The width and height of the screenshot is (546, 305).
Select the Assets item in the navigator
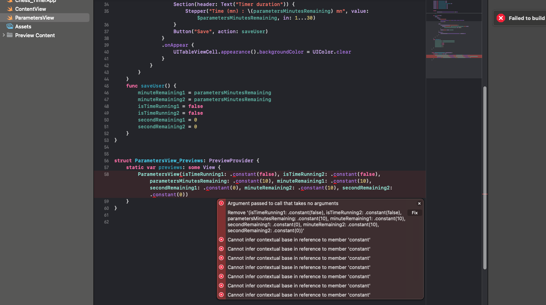pyautogui.click(x=23, y=26)
